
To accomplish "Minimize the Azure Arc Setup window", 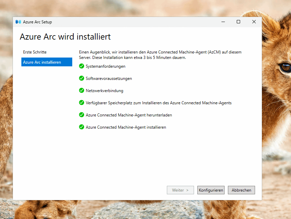I will pyautogui.click(x=223, y=22).
